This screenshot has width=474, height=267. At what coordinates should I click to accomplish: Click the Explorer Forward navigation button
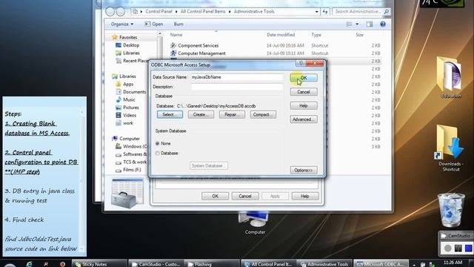(x=121, y=12)
